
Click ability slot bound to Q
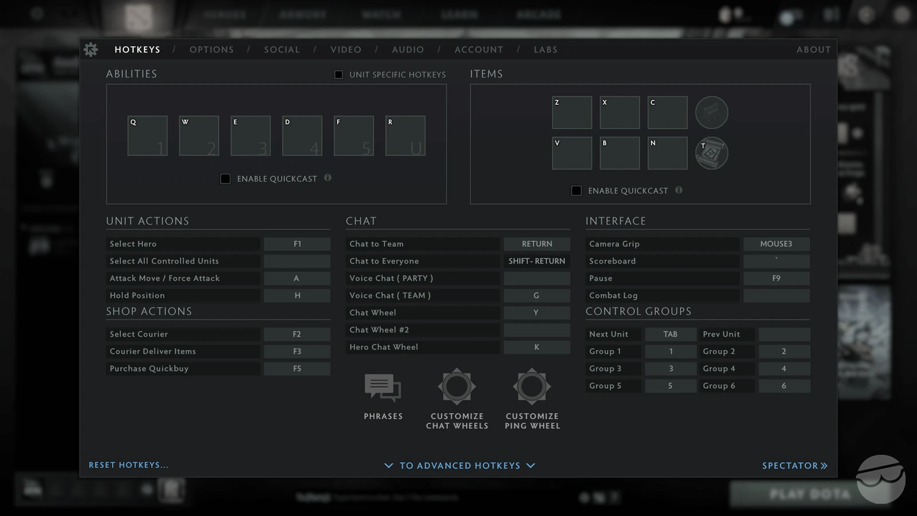147,136
